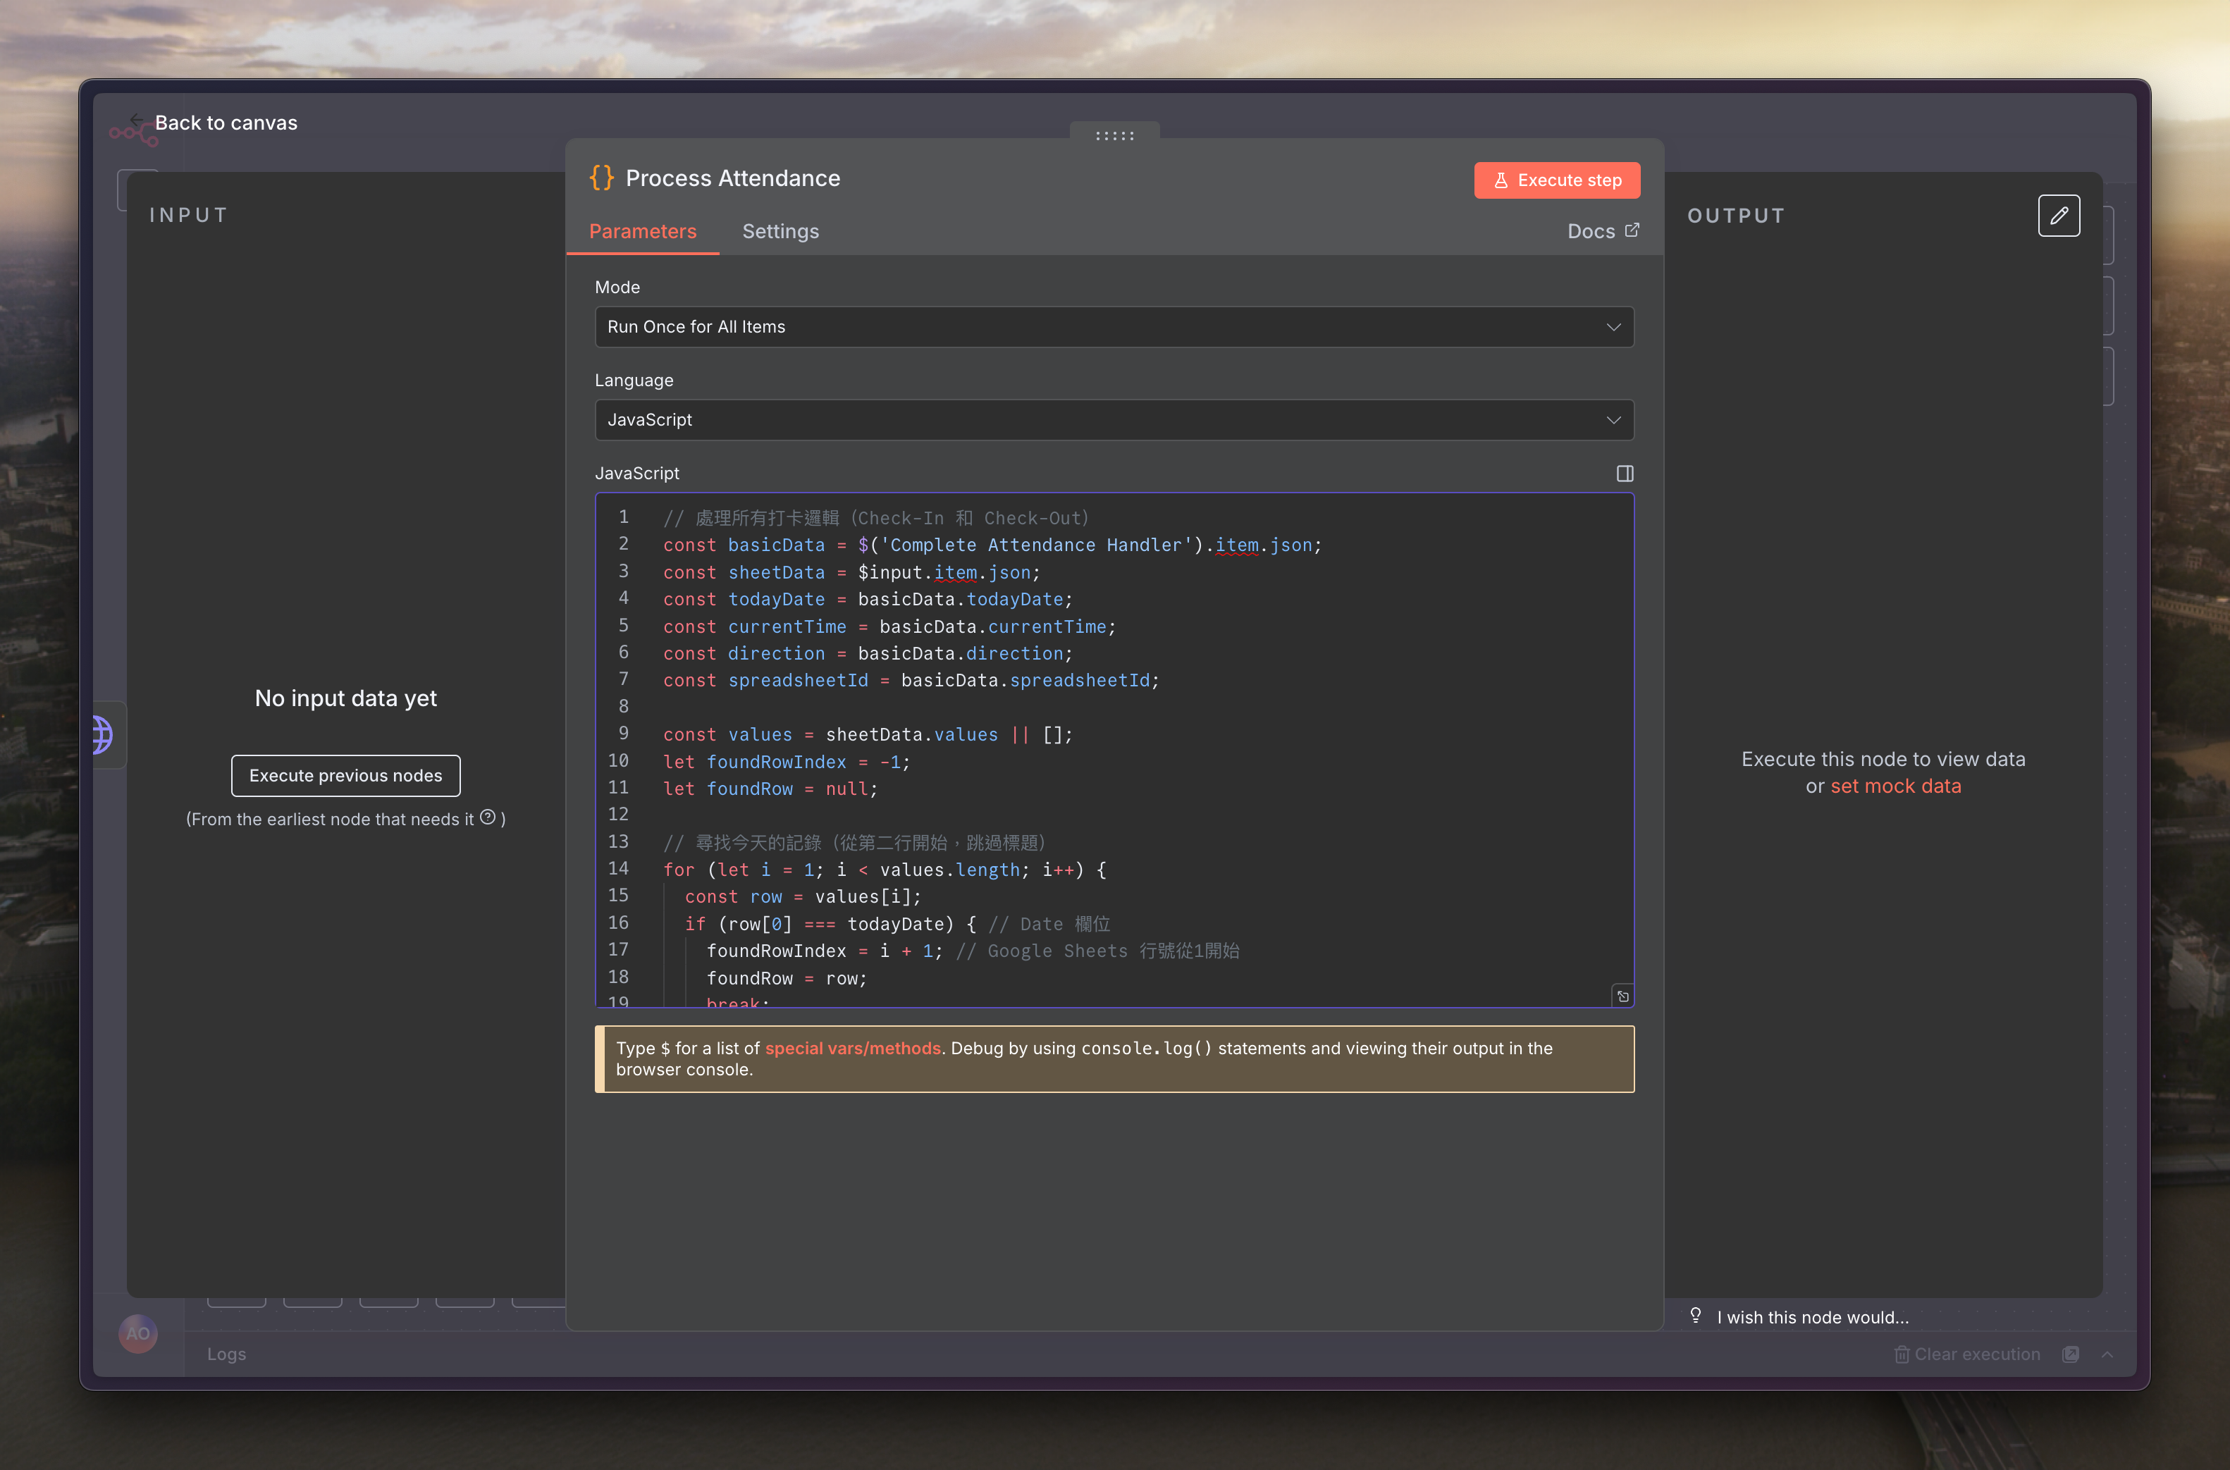Screen dimensions: 2230x1470
Task: Open the Mode dropdown
Action: tap(1114, 327)
